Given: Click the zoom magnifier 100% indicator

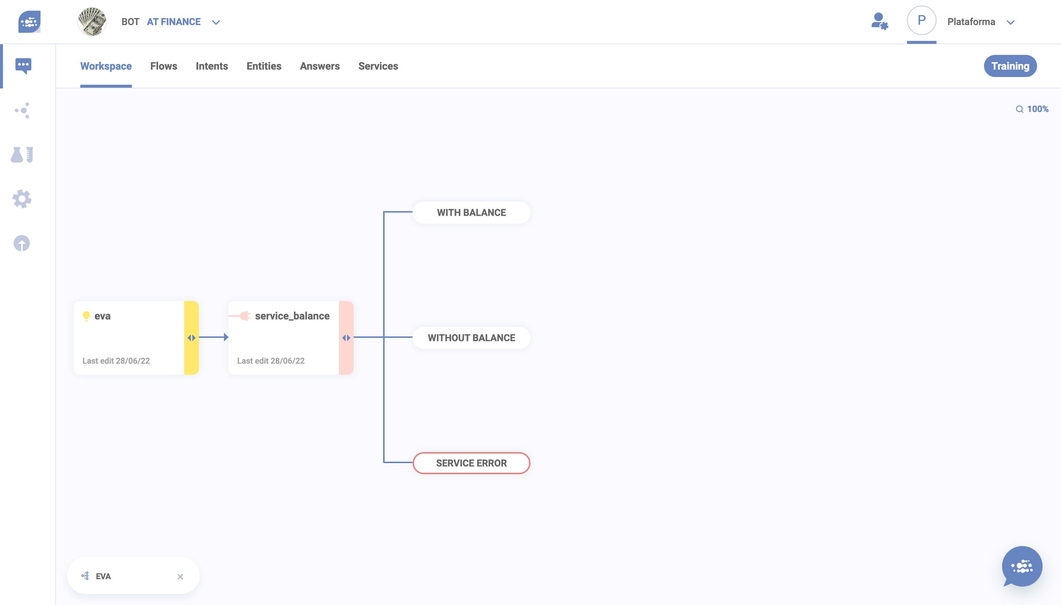Looking at the screenshot, I should point(1032,109).
